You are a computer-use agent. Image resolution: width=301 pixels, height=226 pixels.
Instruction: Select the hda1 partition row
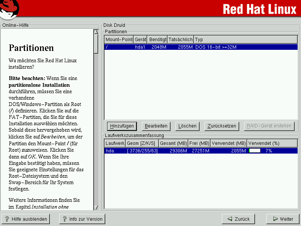[x=201, y=47]
